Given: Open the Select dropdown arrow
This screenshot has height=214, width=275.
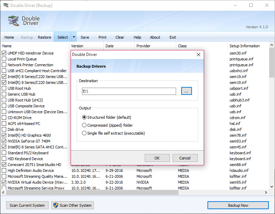Looking at the screenshot, I should 74,37.
